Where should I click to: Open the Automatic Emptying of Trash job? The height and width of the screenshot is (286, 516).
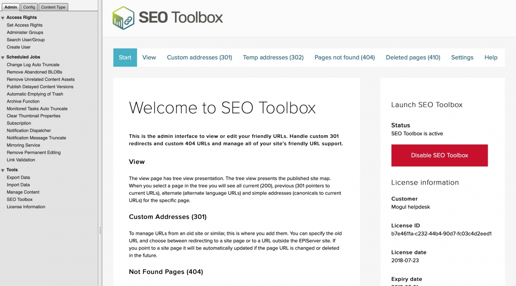34,94
